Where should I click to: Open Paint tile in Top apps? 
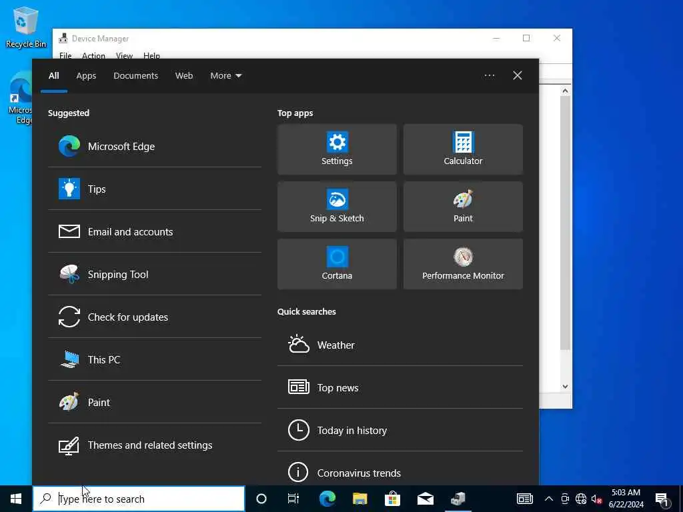point(463,207)
